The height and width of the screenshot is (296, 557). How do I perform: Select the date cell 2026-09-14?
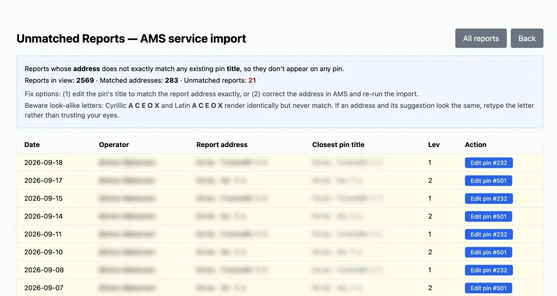[43, 216]
